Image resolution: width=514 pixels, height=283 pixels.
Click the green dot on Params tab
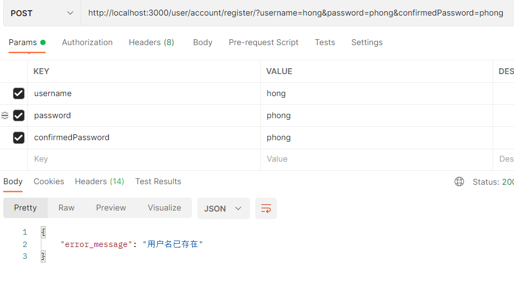[43, 42]
